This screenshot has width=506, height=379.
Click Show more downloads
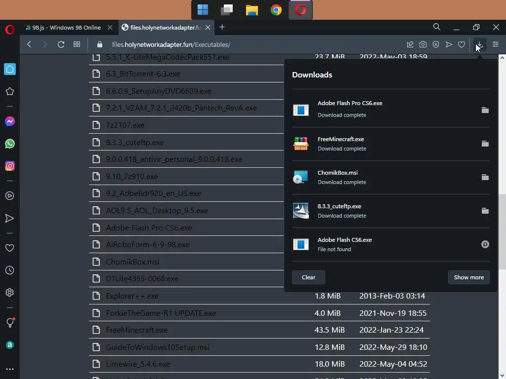coord(468,277)
